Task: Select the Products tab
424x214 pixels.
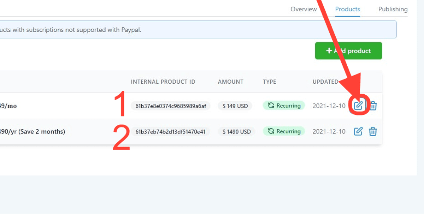Action: [x=347, y=9]
